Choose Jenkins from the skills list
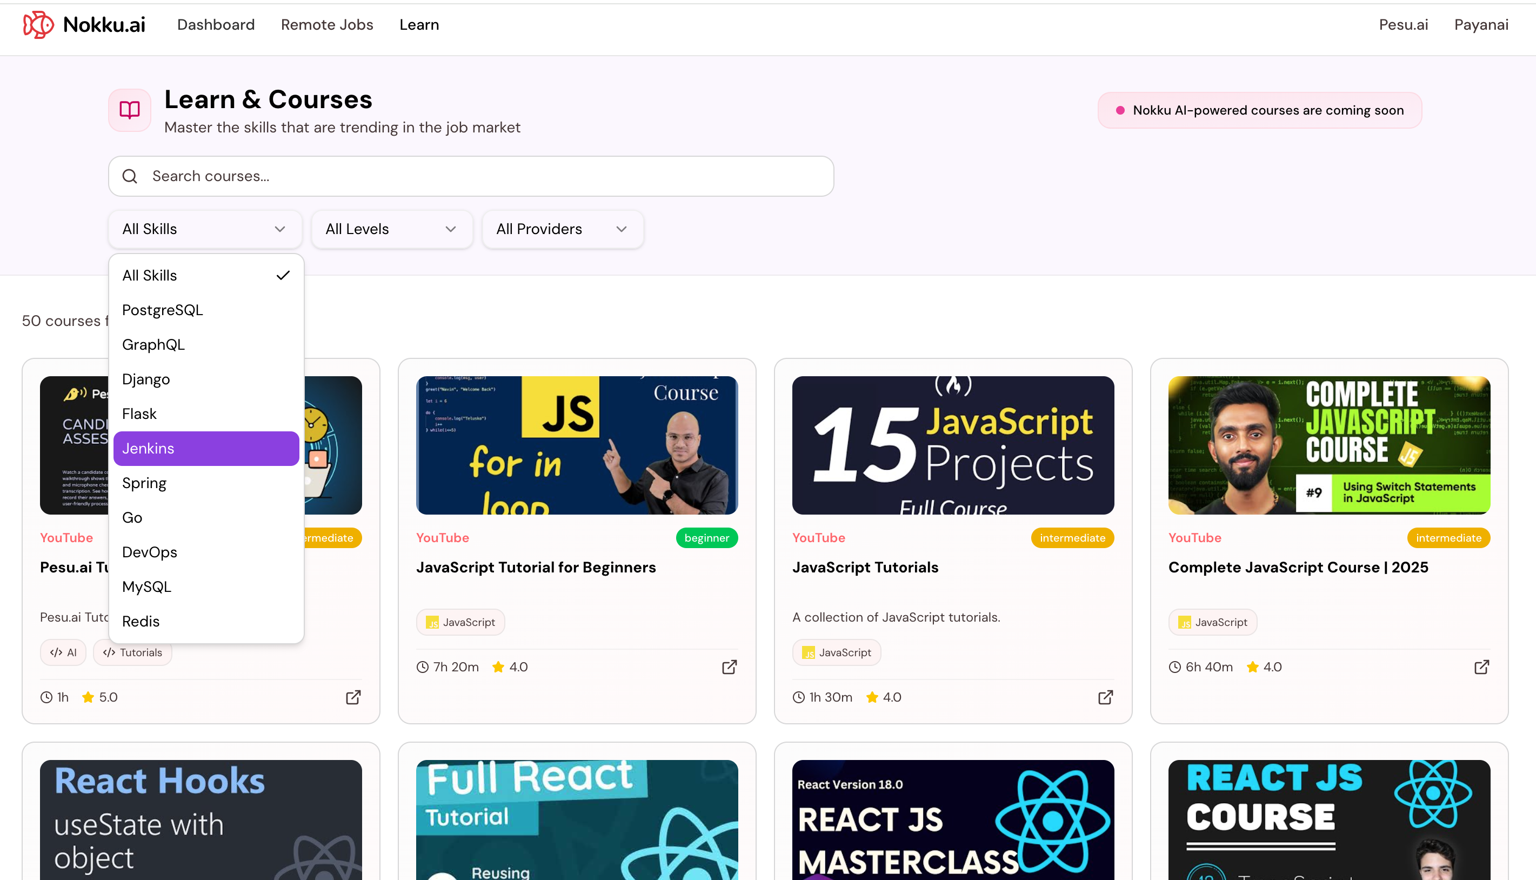 pos(206,449)
